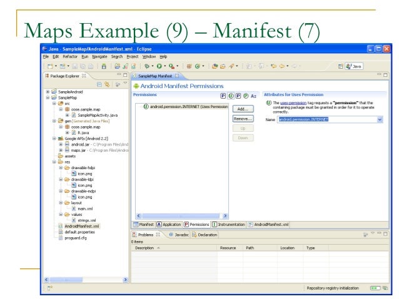Select proguard.cfg in Package Explorer
This screenshot has width=399, height=299.
[76, 238]
